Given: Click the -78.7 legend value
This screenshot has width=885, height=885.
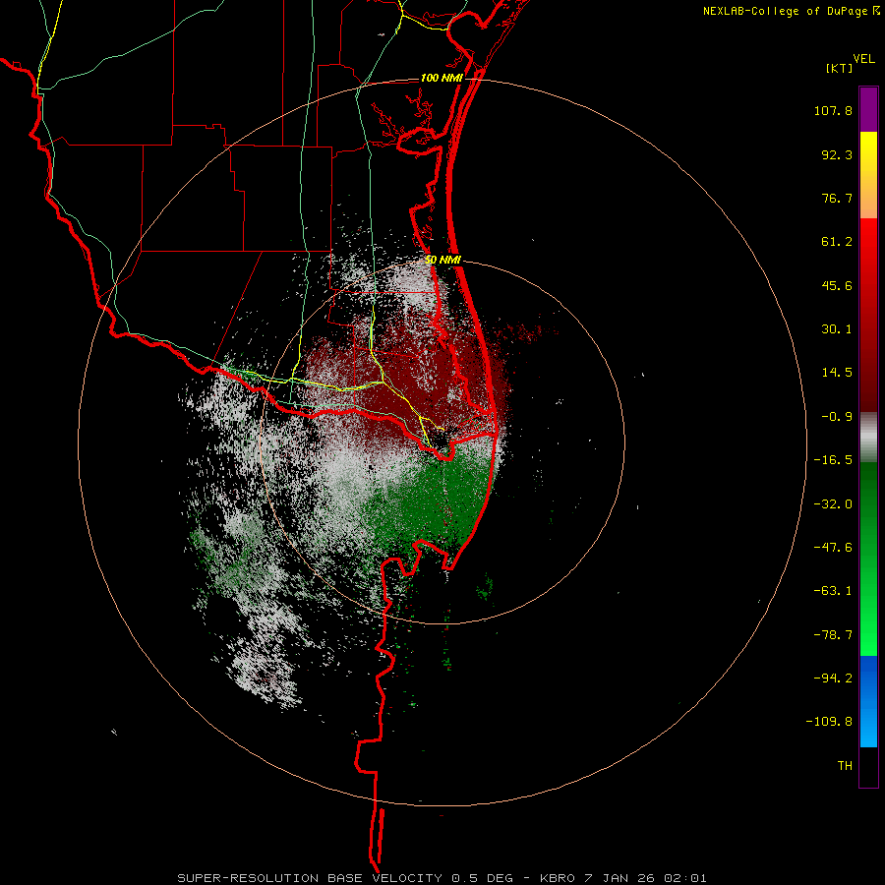Looking at the screenshot, I should pyautogui.click(x=833, y=635).
